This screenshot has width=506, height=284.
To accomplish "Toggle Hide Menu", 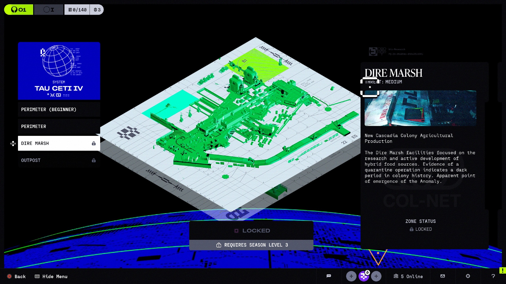I will pos(51,276).
